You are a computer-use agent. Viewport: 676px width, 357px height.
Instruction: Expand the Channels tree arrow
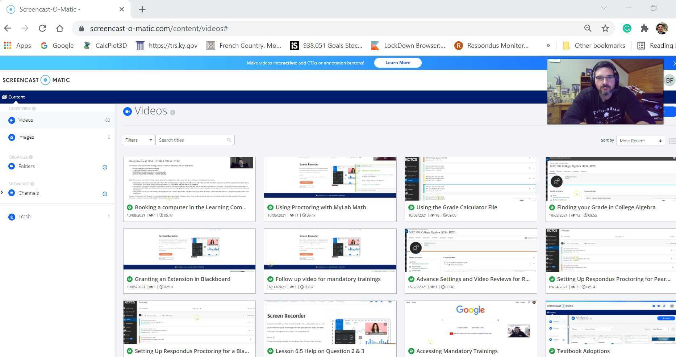[2, 192]
